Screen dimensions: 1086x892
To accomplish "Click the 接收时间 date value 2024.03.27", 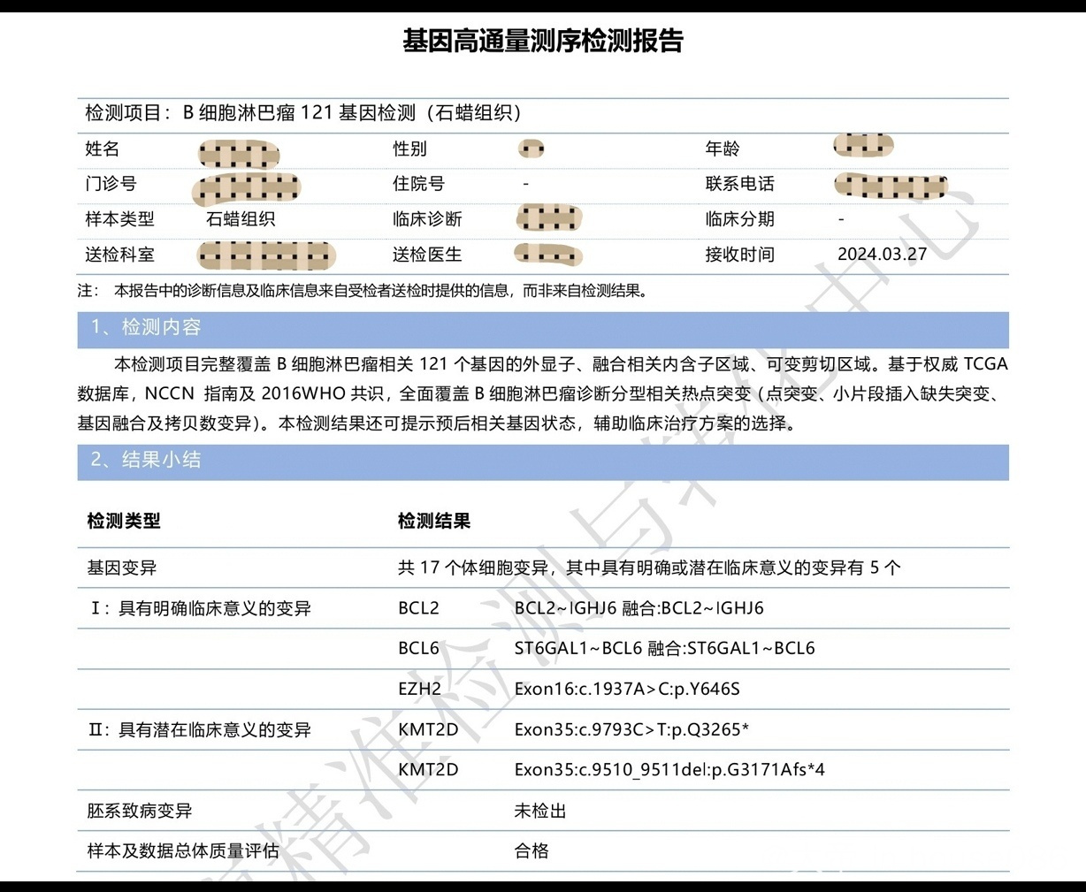I will coord(882,255).
